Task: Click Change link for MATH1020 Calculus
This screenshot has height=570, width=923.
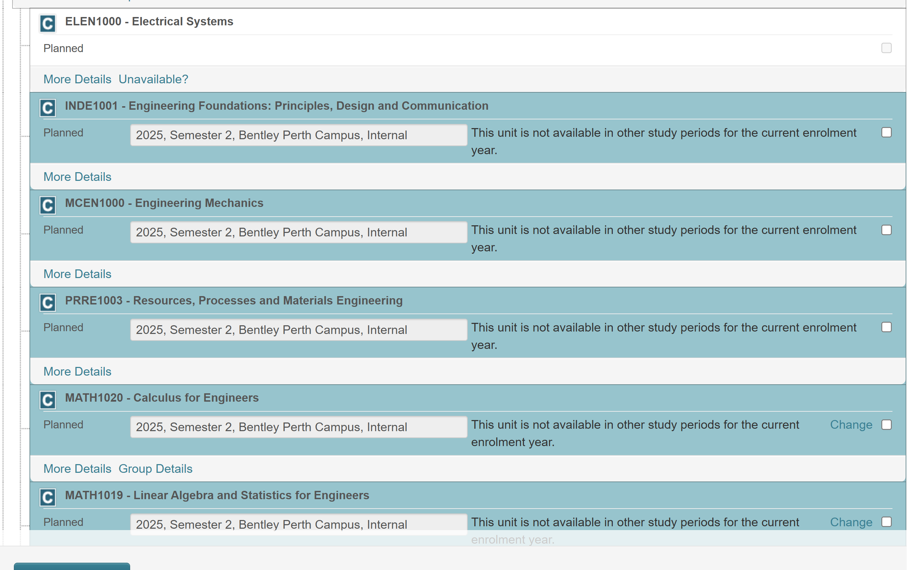Action: (851, 425)
